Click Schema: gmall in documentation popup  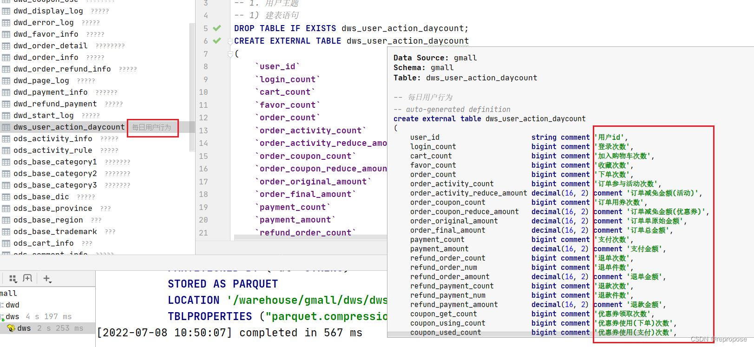423,67
